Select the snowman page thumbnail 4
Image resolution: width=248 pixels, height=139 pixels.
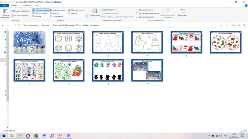[x=147, y=42]
